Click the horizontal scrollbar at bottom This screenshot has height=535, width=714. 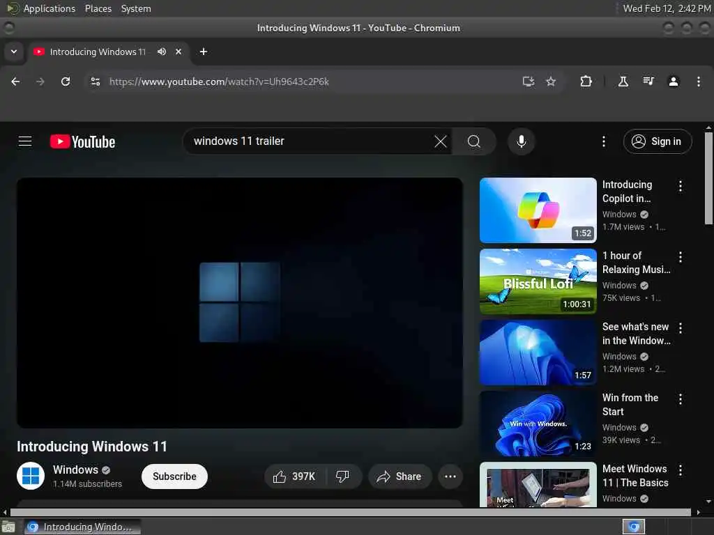(x=351, y=512)
